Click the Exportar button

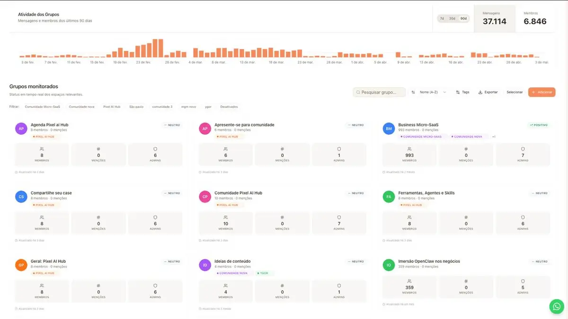click(488, 92)
